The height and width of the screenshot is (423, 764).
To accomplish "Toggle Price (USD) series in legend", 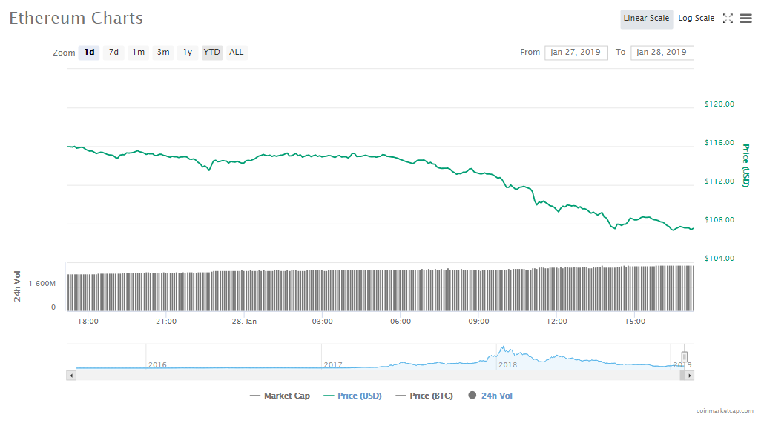I will tap(352, 396).
